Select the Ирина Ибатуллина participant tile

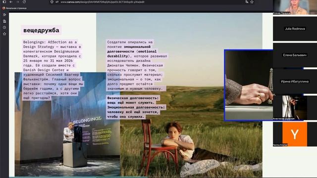coord(295,82)
